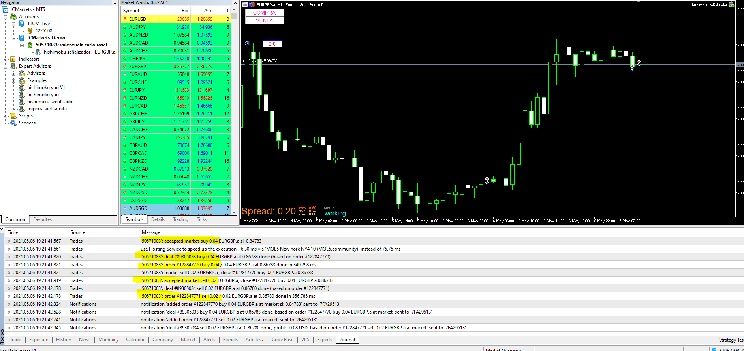
Task: Open the History tab in Toolbox
Action: [64, 340]
